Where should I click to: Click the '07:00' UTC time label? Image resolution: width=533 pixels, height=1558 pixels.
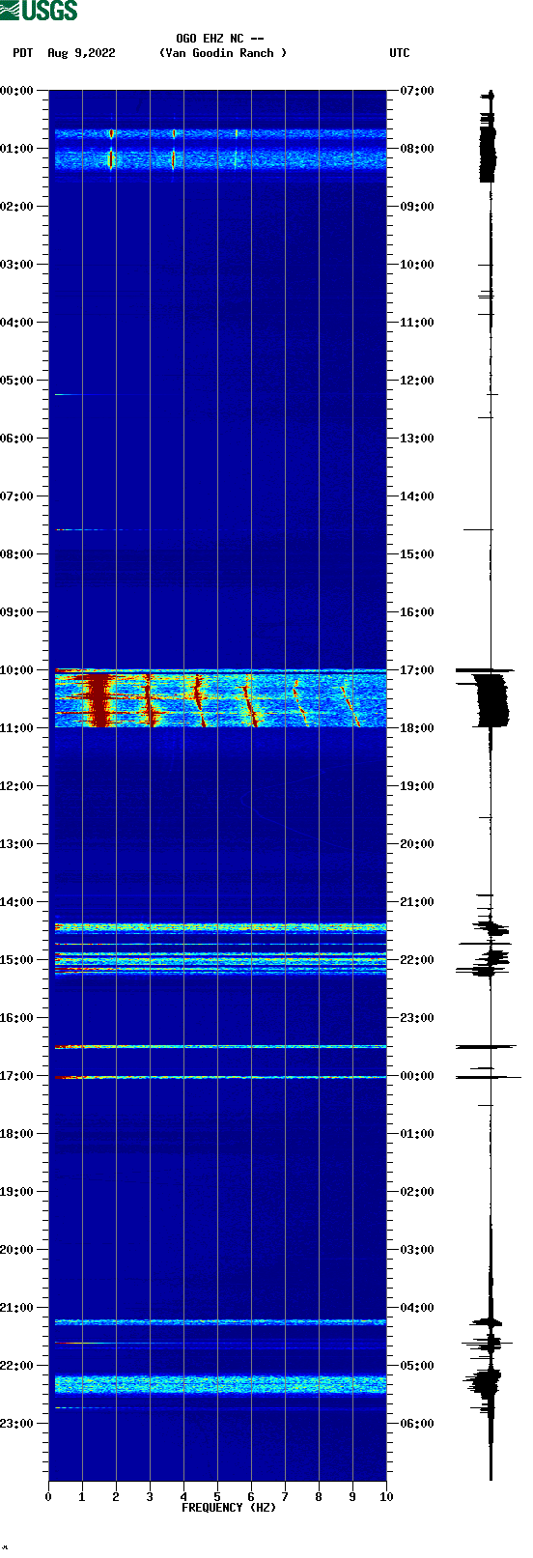[417, 91]
